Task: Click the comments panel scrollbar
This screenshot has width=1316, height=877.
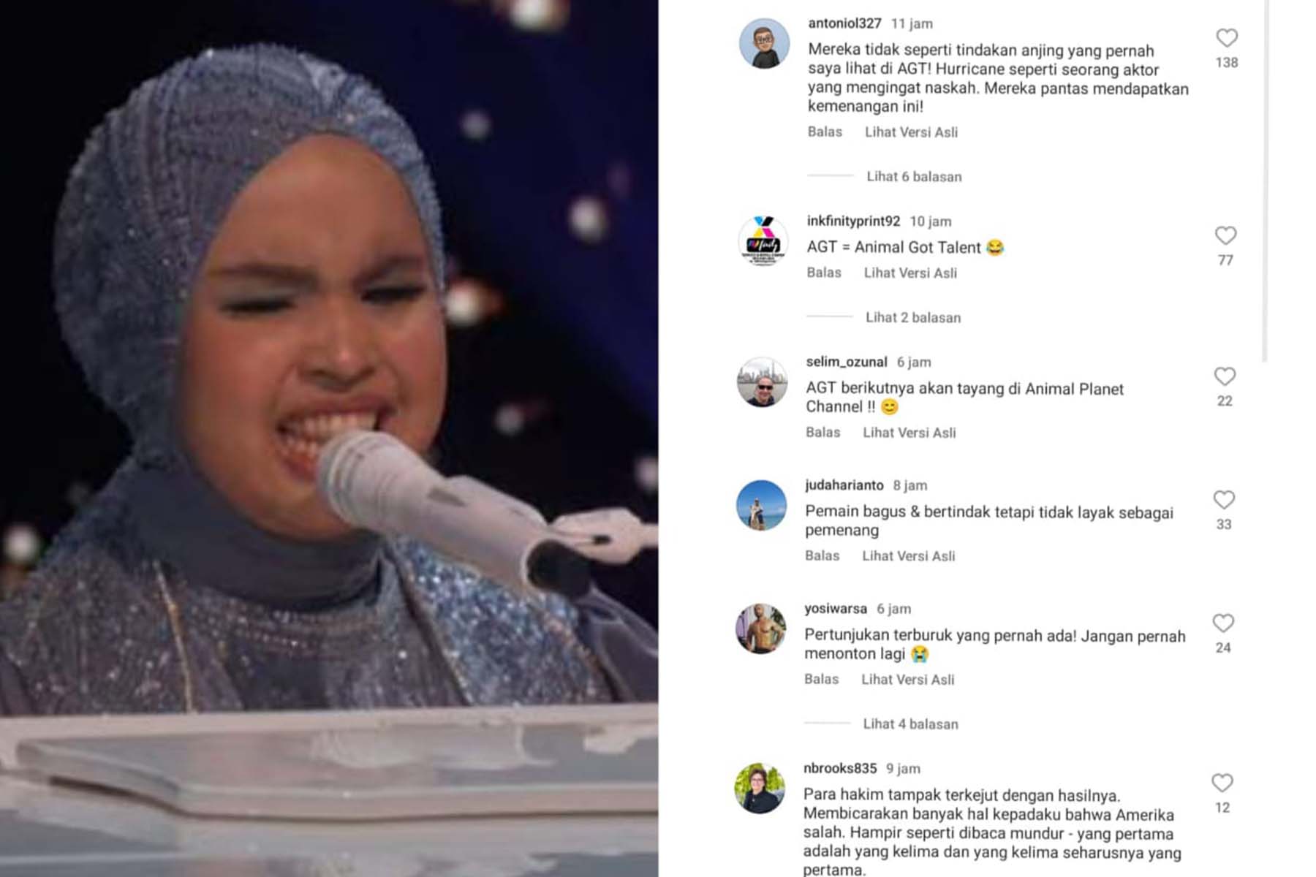Action: pos(1265,181)
